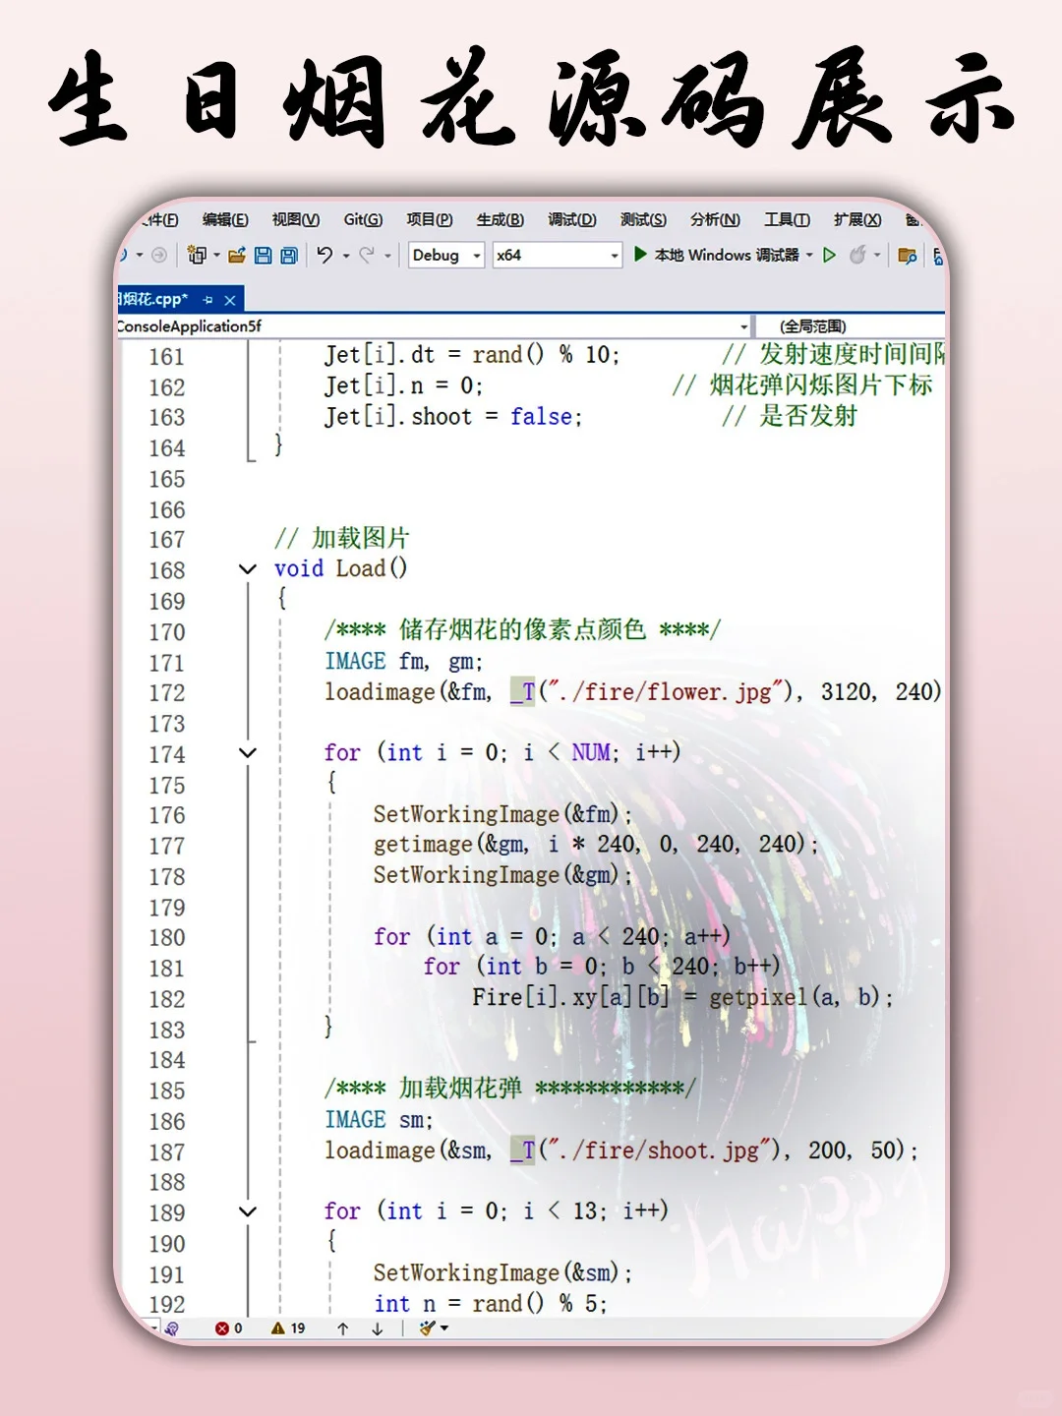The height and width of the screenshot is (1416, 1062).
Task: Click the find in files folder icon
Action: tap(908, 256)
